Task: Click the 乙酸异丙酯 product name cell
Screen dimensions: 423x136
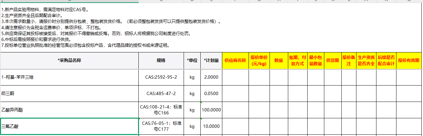Action: [69, 110]
